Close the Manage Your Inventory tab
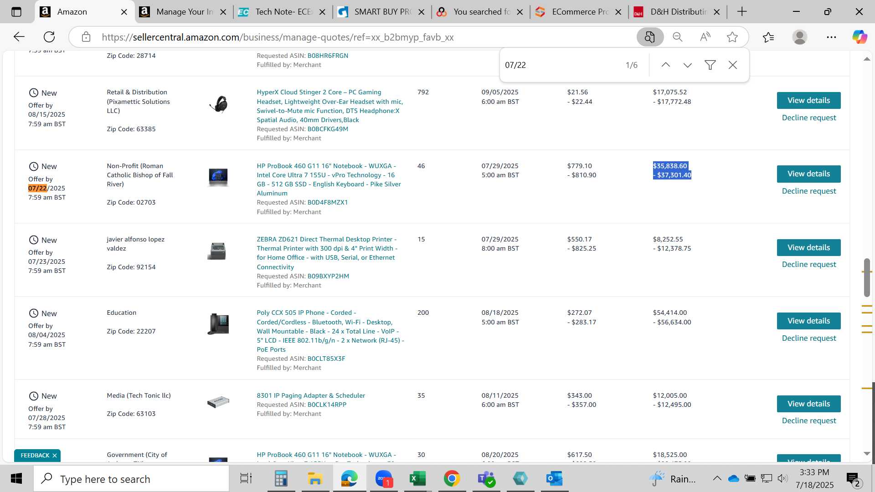 coord(223,12)
